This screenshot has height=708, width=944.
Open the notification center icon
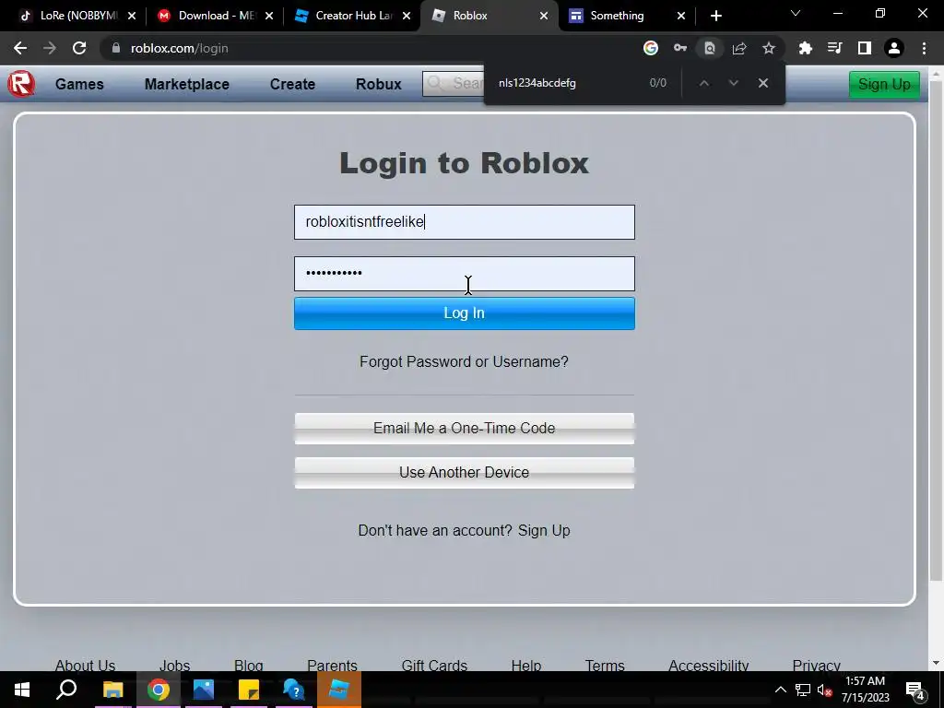tap(915, 690)
